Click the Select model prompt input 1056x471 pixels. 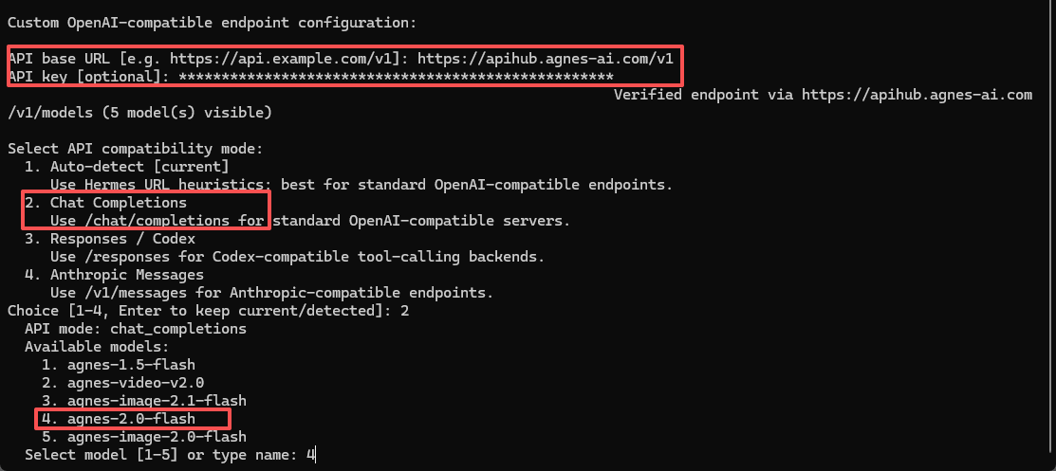pos(310,456)
